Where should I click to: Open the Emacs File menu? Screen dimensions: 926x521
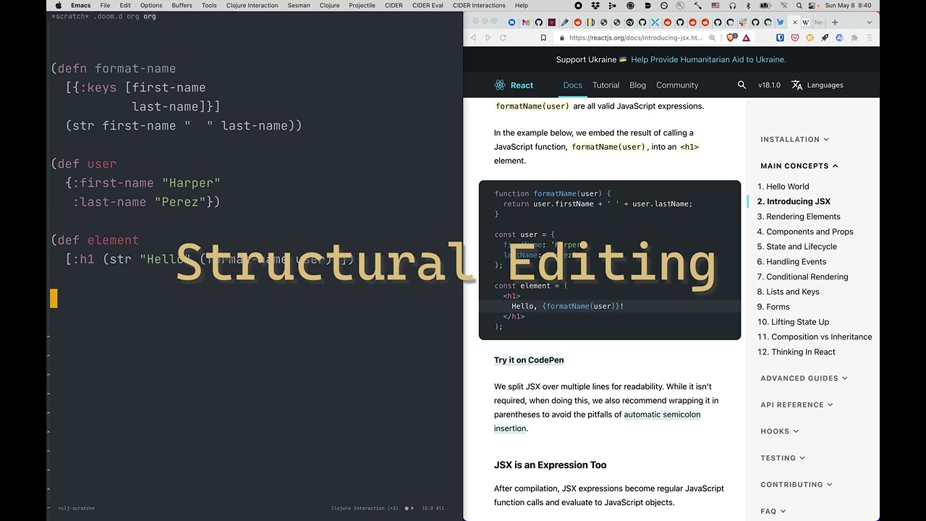(x=105, y=5)
